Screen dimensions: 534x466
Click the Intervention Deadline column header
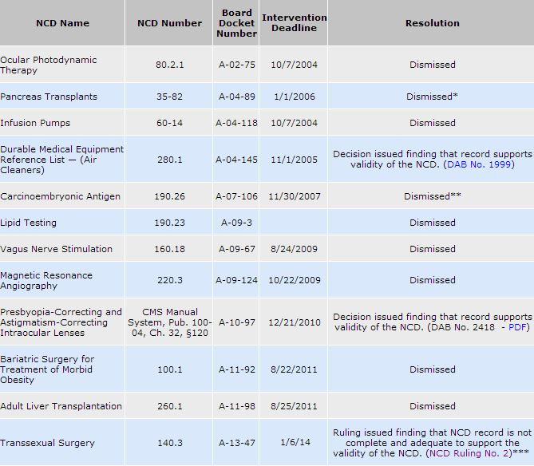coord(294,23)
